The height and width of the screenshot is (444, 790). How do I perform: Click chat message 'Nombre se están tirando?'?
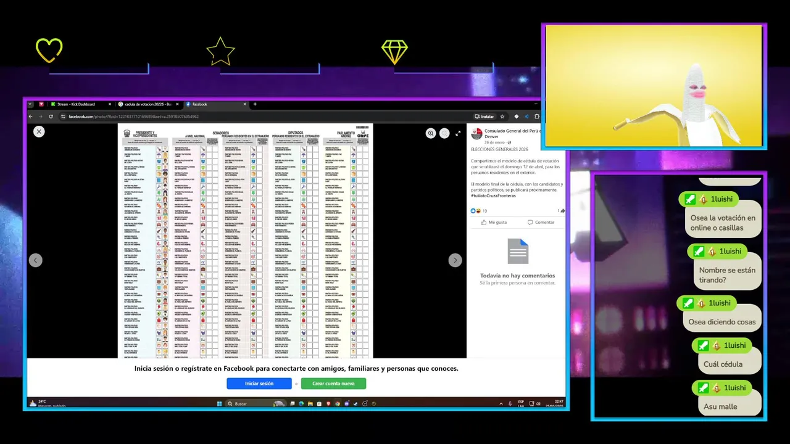(727, 275)
